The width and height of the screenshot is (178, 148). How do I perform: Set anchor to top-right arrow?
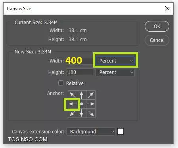[91, 95]
